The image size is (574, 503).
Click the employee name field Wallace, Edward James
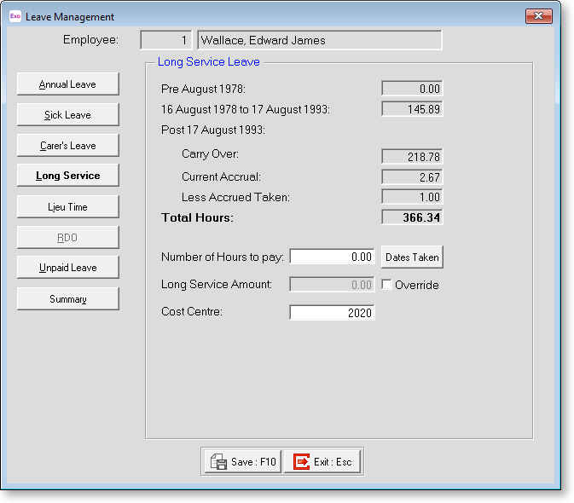[319, 40]
